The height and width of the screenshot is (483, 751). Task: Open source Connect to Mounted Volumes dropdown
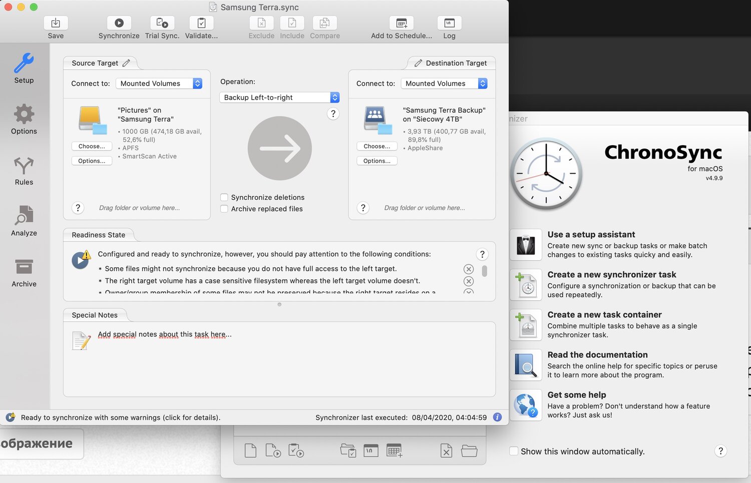159,84
